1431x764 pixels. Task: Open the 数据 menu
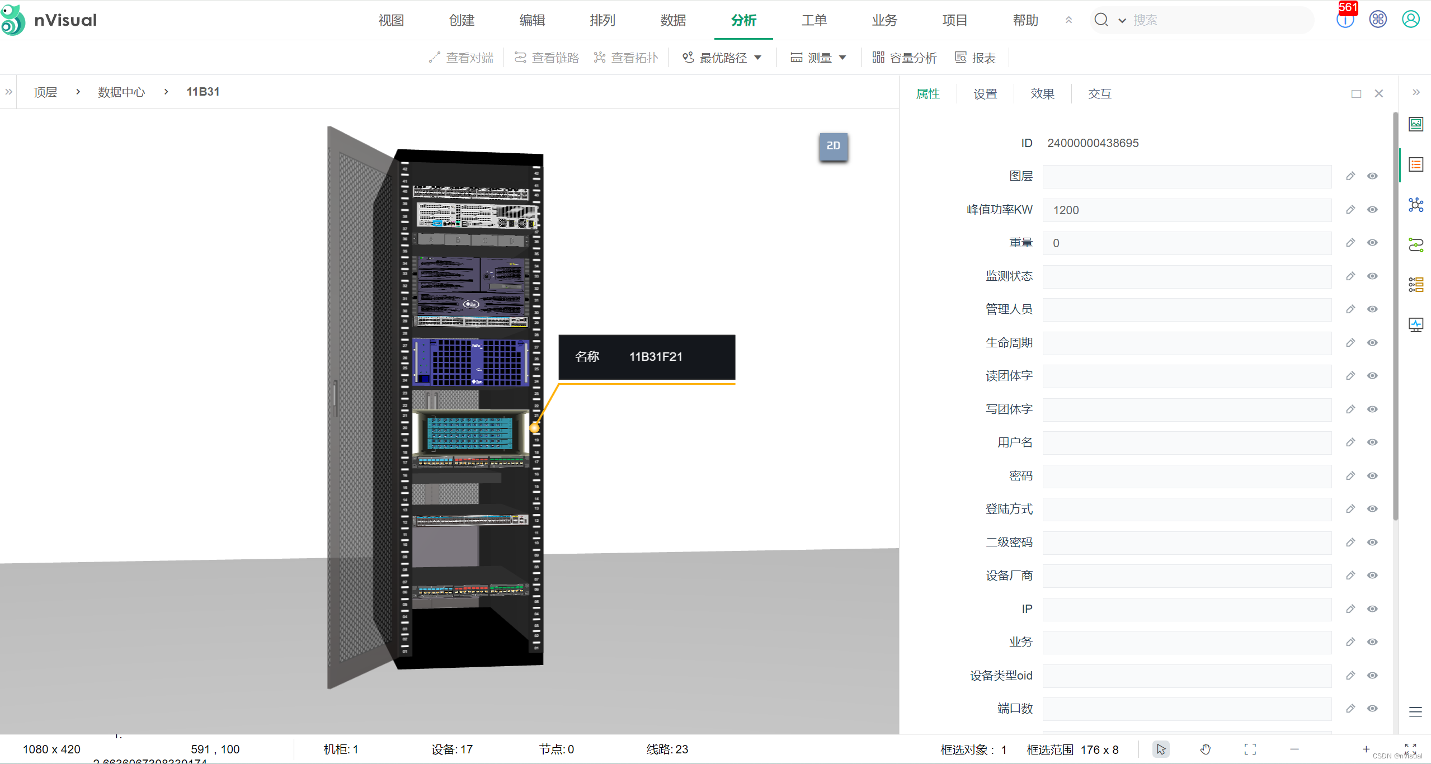672,20
